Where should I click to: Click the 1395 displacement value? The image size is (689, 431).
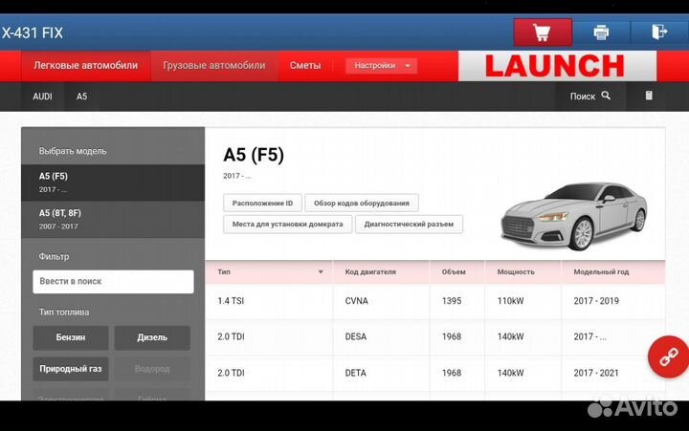point(452,301)
